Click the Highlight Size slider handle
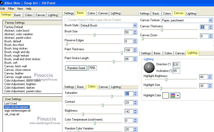Screen dimensions: 214x132 (x=161, y=89)
